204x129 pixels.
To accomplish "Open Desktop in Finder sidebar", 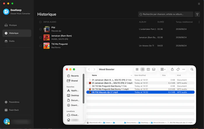I will coord(73,96).
